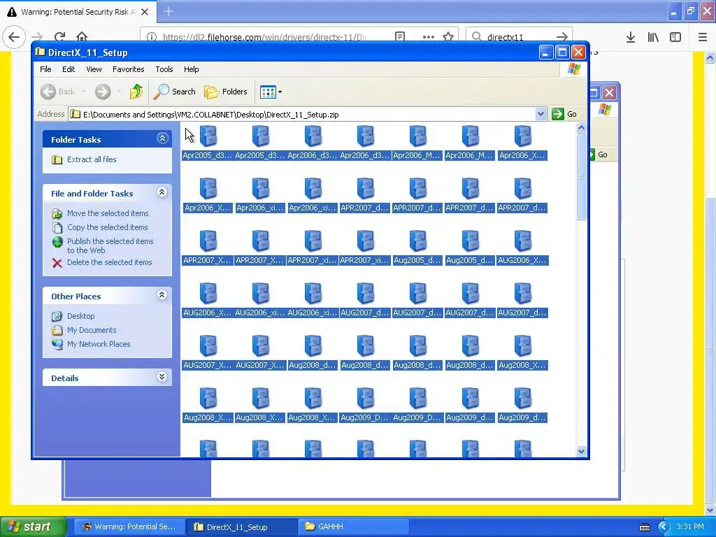Open My Documents in Other Places
Screen dimensions: 716x537
point(92,330)
